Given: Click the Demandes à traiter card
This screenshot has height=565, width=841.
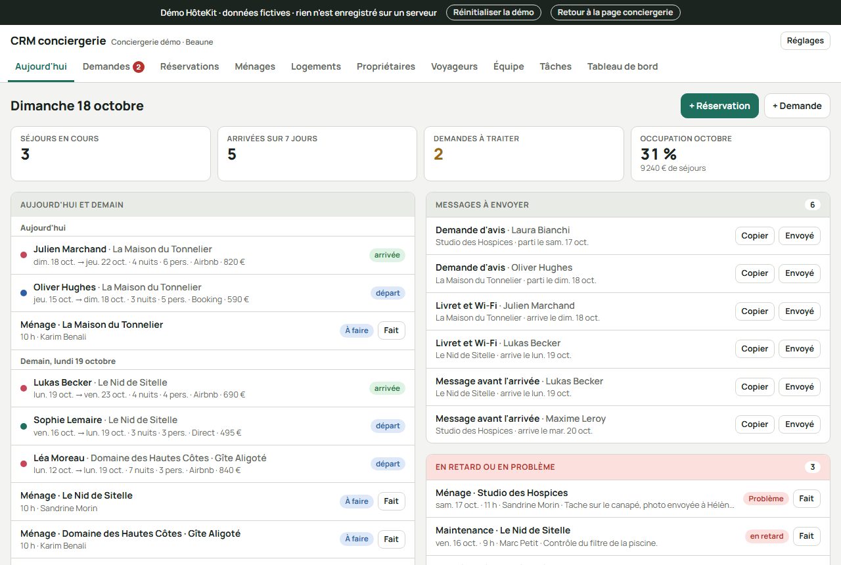Looking at the screenshot, I should pos(524,154).
